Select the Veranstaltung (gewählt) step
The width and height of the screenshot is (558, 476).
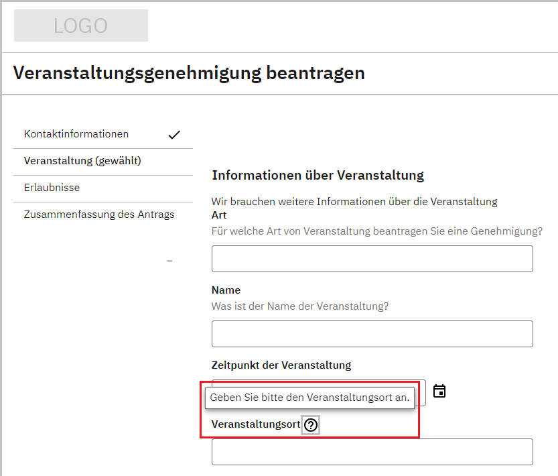(82, 161)
